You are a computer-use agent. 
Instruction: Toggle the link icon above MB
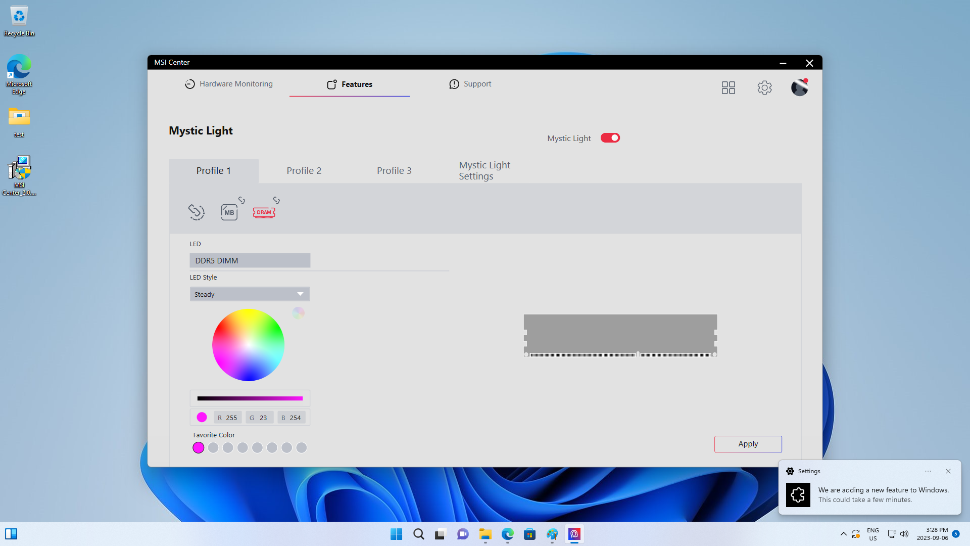pos(242,200)
